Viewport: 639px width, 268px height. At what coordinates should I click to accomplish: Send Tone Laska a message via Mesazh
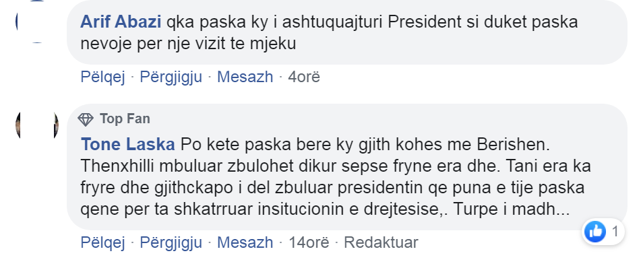click(x=245, y=242)
